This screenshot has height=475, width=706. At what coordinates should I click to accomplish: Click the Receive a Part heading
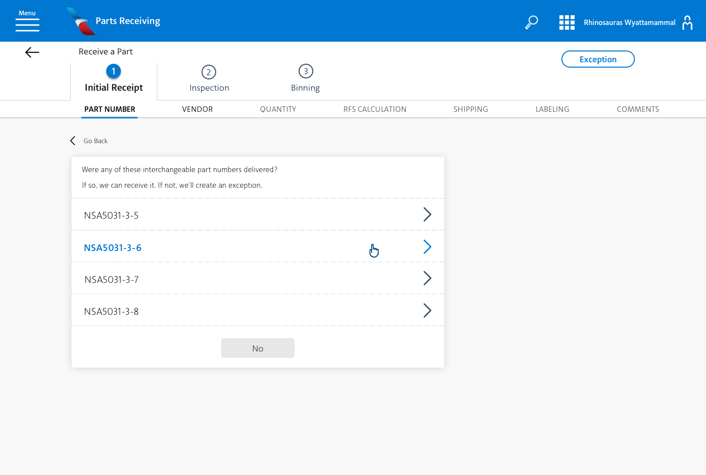tap(106, 51)
